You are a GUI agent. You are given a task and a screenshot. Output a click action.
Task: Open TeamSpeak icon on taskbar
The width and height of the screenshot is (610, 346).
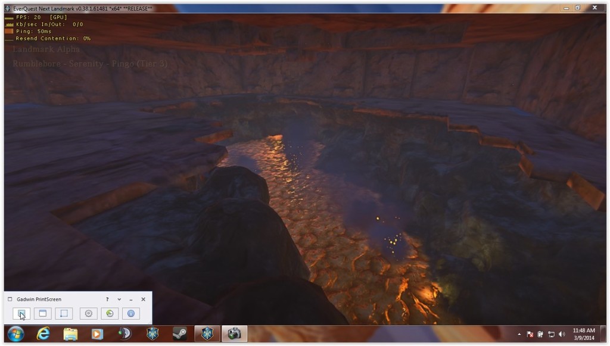pyautogui.click(x=125, y=334)
